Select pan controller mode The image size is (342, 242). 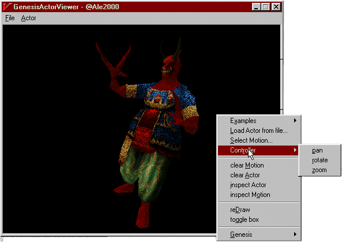point(317,151)
